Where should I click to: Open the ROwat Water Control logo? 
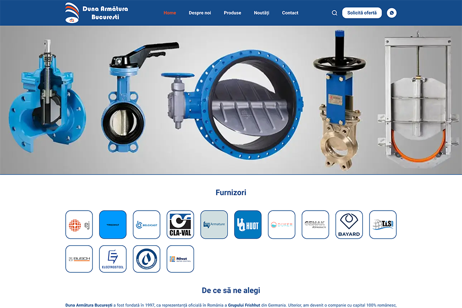[180, 259]
